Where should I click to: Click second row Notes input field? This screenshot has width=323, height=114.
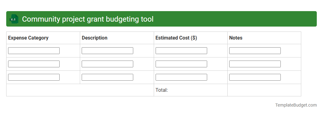(x=255, y=64)
